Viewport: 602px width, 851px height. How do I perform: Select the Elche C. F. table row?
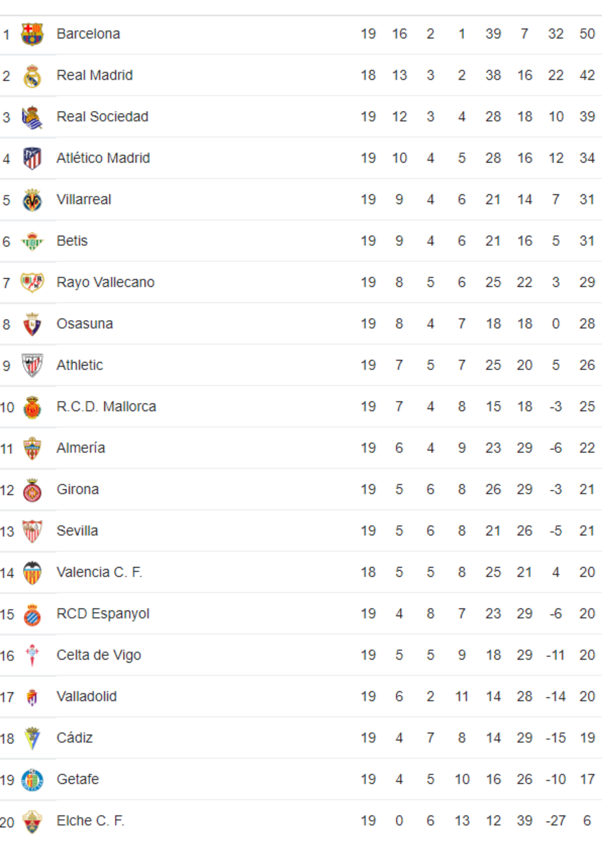(x=301, y=821)
